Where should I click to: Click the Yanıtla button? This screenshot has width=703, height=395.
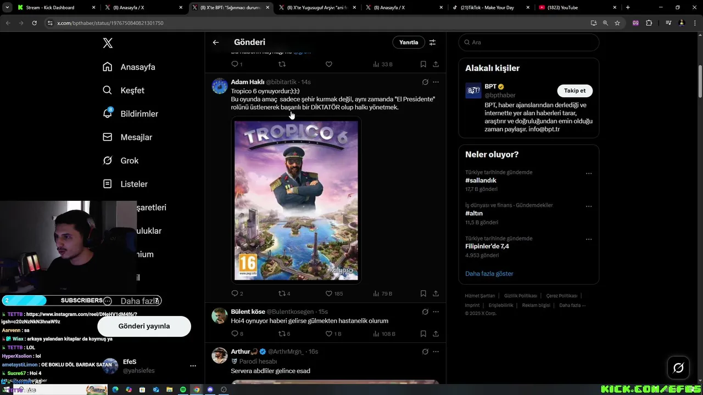409,42
